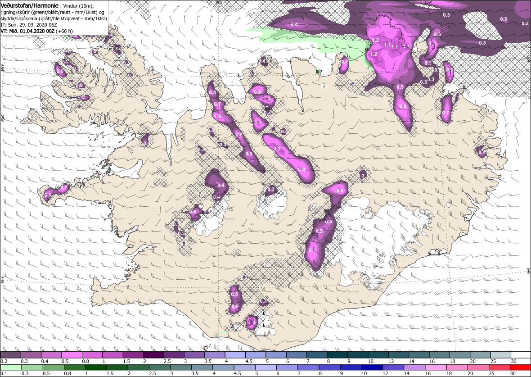
Task: Pick the 0.8–1 green swatch in lower legend
Action: 75,368
